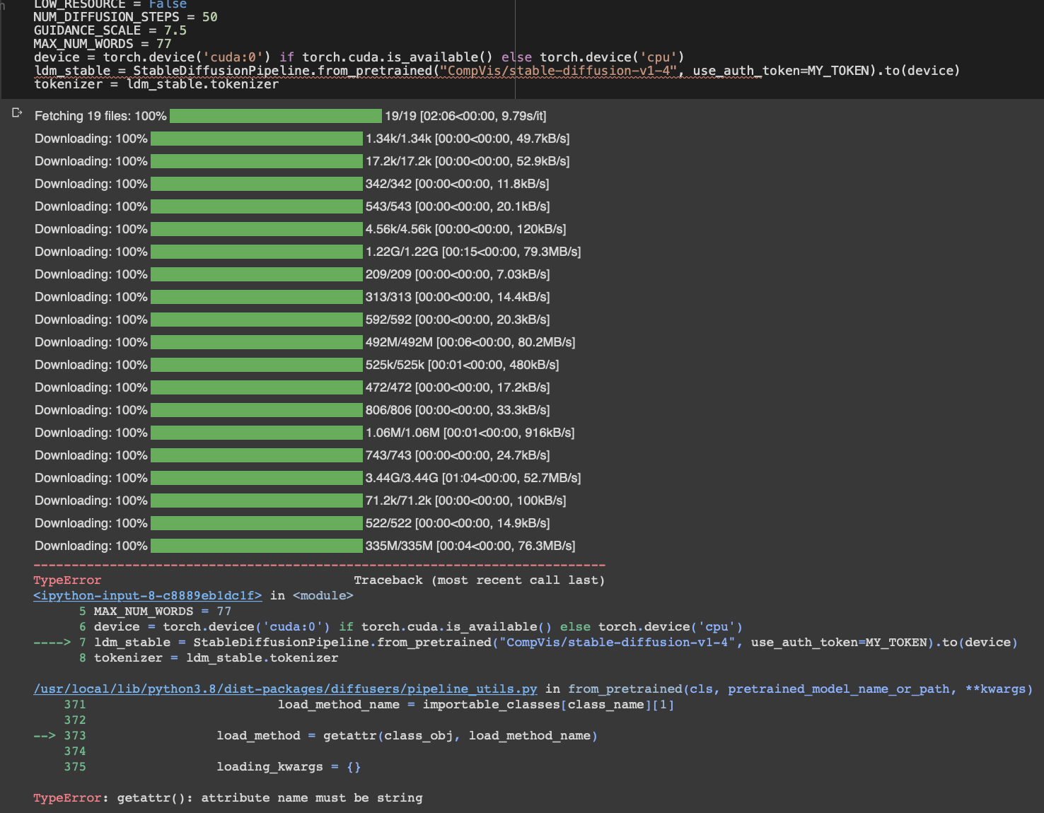
Task: Click the 19/19 fetching status text
Action: [465, 116]
